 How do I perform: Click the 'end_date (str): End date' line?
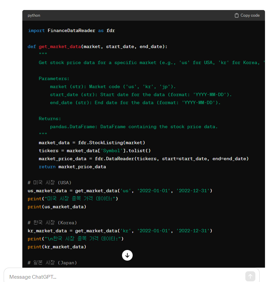click(135, 103)
